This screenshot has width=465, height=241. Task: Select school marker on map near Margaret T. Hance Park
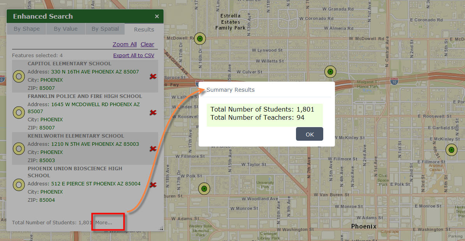pyautogui.click(x=330, y=72)
